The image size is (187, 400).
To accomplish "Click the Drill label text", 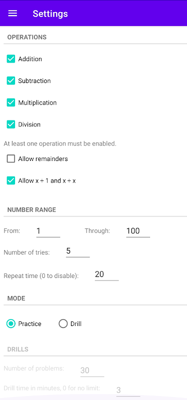I will click(76, 324).
